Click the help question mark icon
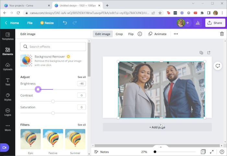Image resolution: width=227 pixels, height=156 pixels. [x=222, y=152]
